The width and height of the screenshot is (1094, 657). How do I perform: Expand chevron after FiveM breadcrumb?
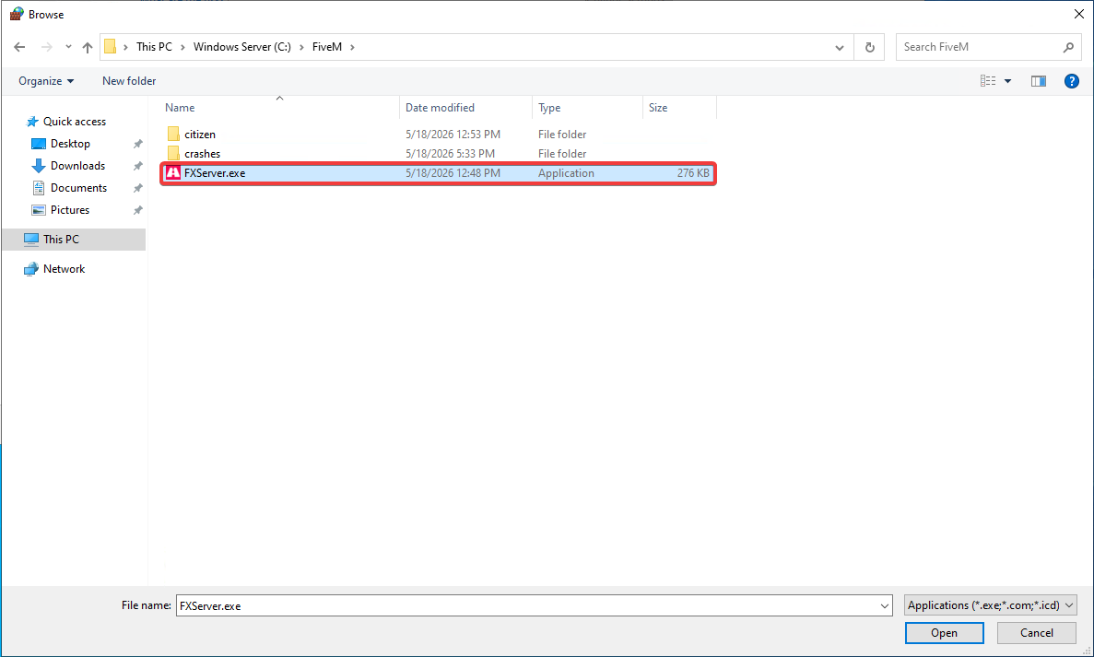pos(352,47)
